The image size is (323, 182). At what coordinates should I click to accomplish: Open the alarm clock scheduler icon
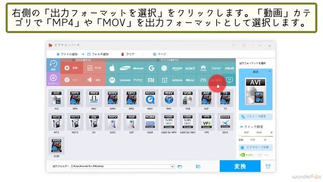coord(268,166)
